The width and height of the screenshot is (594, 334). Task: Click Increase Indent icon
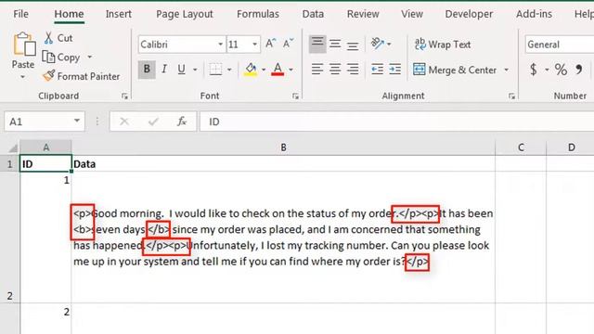[x=394, y=70]
